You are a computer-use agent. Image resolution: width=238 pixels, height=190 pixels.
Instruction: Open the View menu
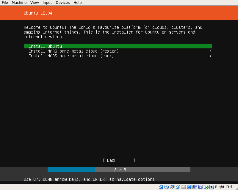coord(35,3)
